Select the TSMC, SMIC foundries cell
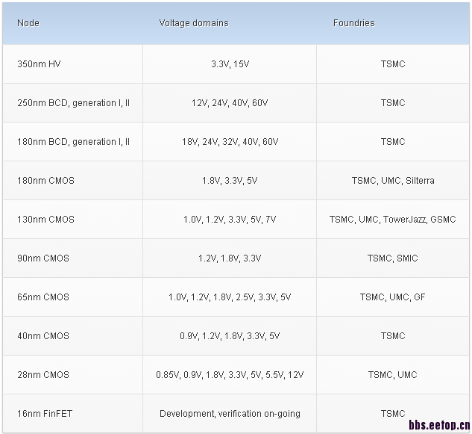 pos(393,258)
